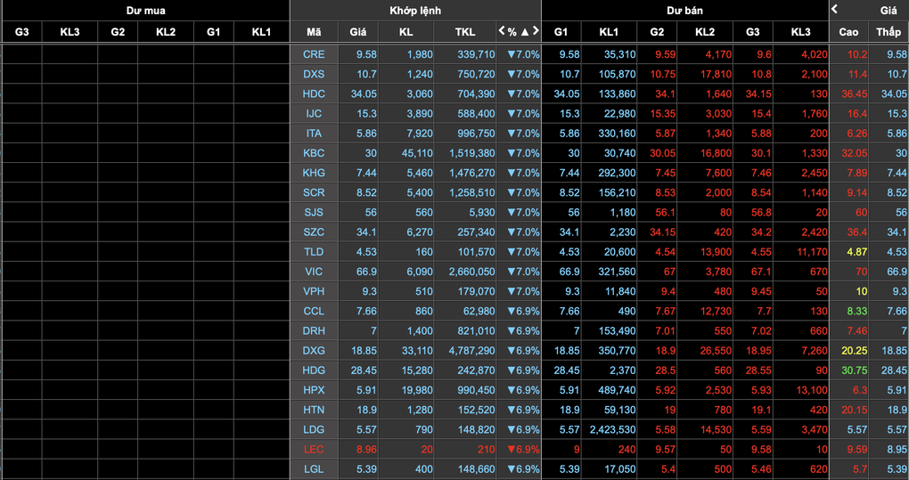Open the ITA ticker symbol
This screenshot has width=909, height=480.
point(314,134)
